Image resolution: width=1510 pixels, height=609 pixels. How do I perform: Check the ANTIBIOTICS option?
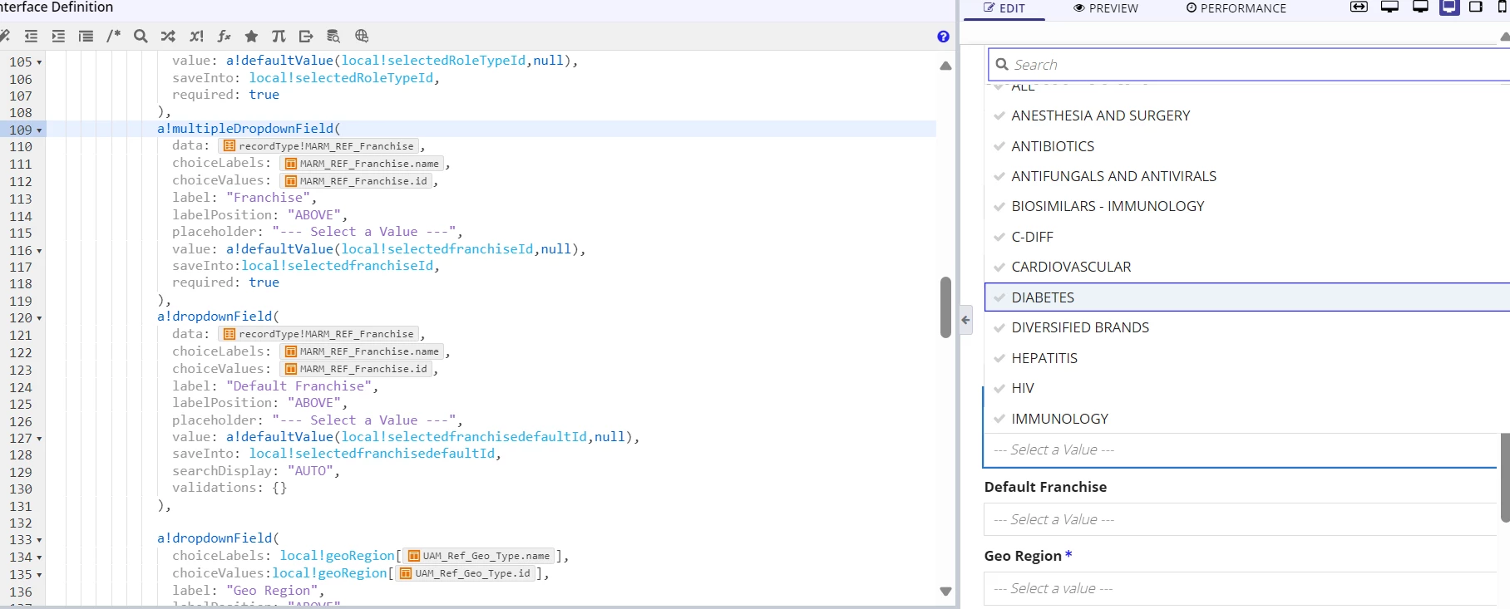coord(1247,146)
